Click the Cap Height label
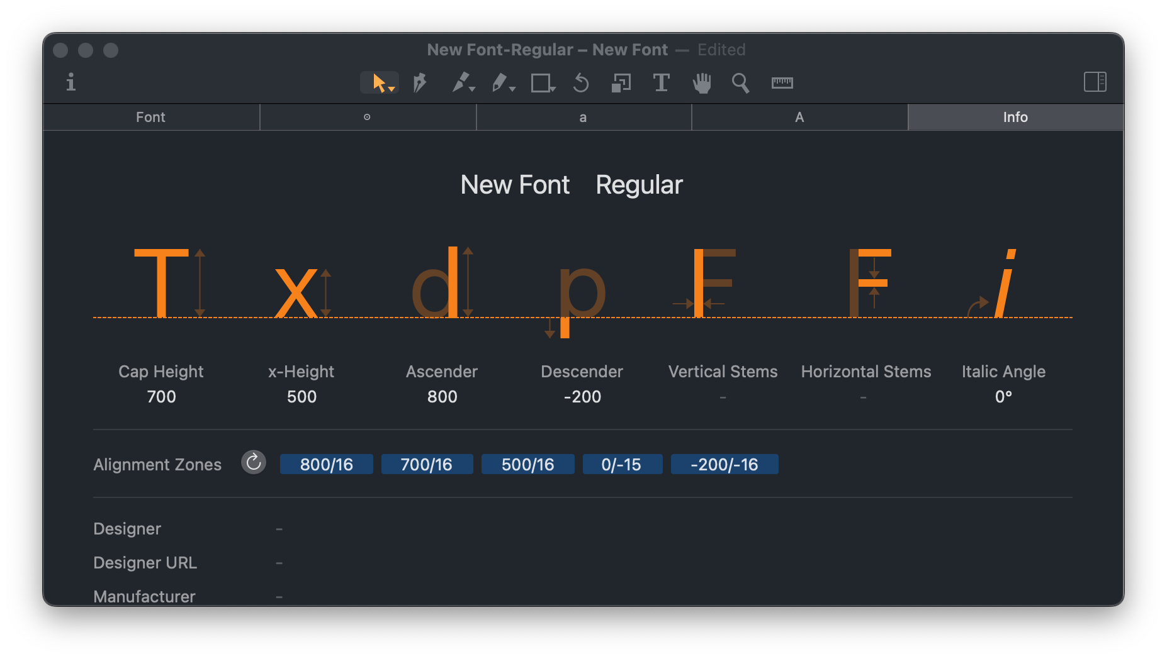The height and width of the screenshot is (659, 1167). (x=161, y=372)
